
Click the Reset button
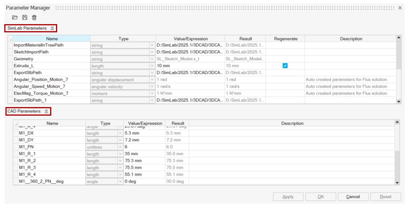tap(385, 197)
